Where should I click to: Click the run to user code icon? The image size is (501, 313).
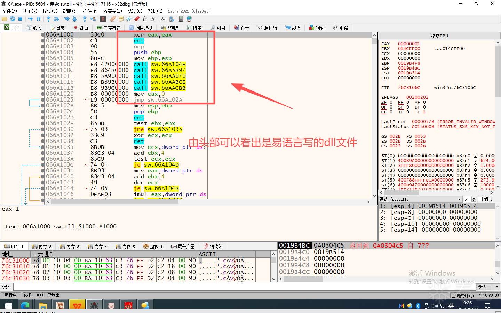click(93, 19)
